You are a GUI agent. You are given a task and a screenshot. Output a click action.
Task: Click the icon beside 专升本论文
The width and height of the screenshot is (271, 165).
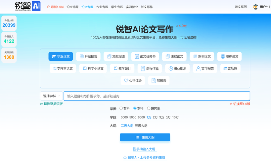(55, 68)
